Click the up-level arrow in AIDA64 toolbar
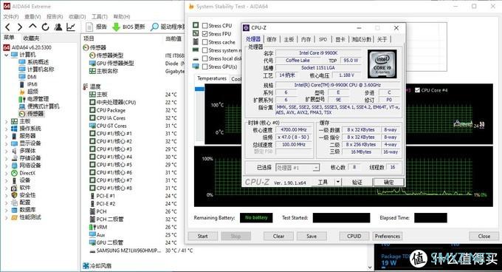Screen dimensions: 502x272 click(32, 27)
